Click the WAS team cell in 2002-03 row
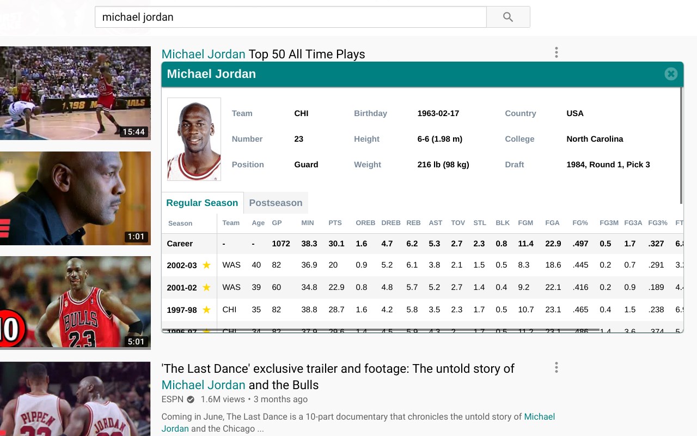Viewport: 697px width, 436px height. point(231,265)
